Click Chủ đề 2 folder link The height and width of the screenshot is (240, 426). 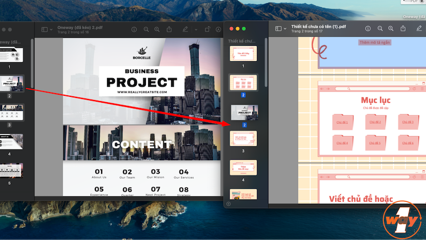point(375,122)
